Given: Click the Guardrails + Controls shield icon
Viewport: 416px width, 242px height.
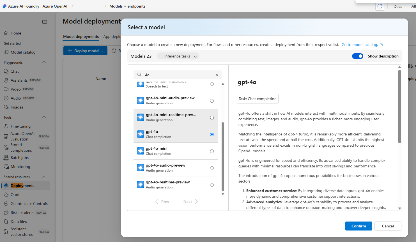Looking at the screenshot, I should (6, 204).
